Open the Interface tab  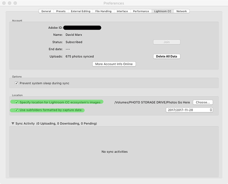click(x=122, y=11)
